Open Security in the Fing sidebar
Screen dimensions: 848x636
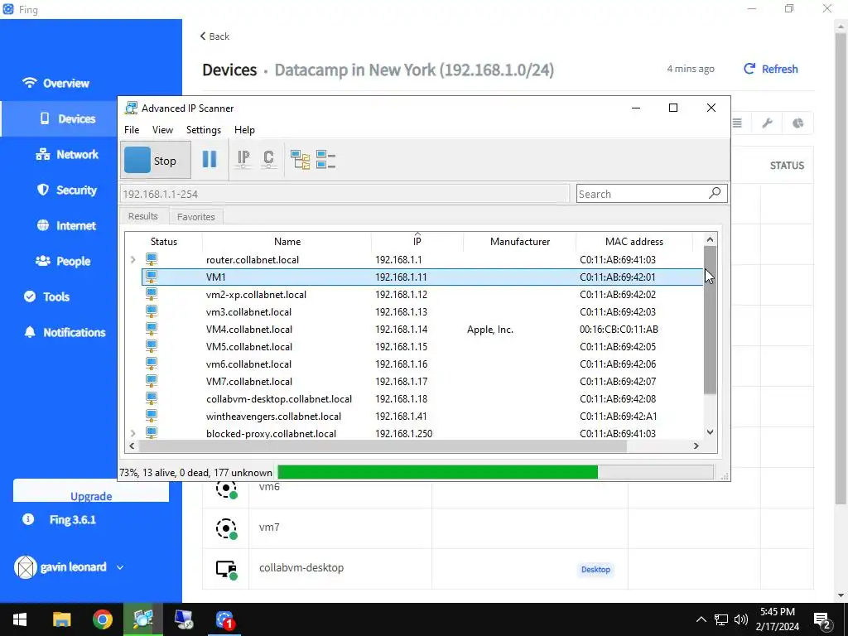(67, 190)
